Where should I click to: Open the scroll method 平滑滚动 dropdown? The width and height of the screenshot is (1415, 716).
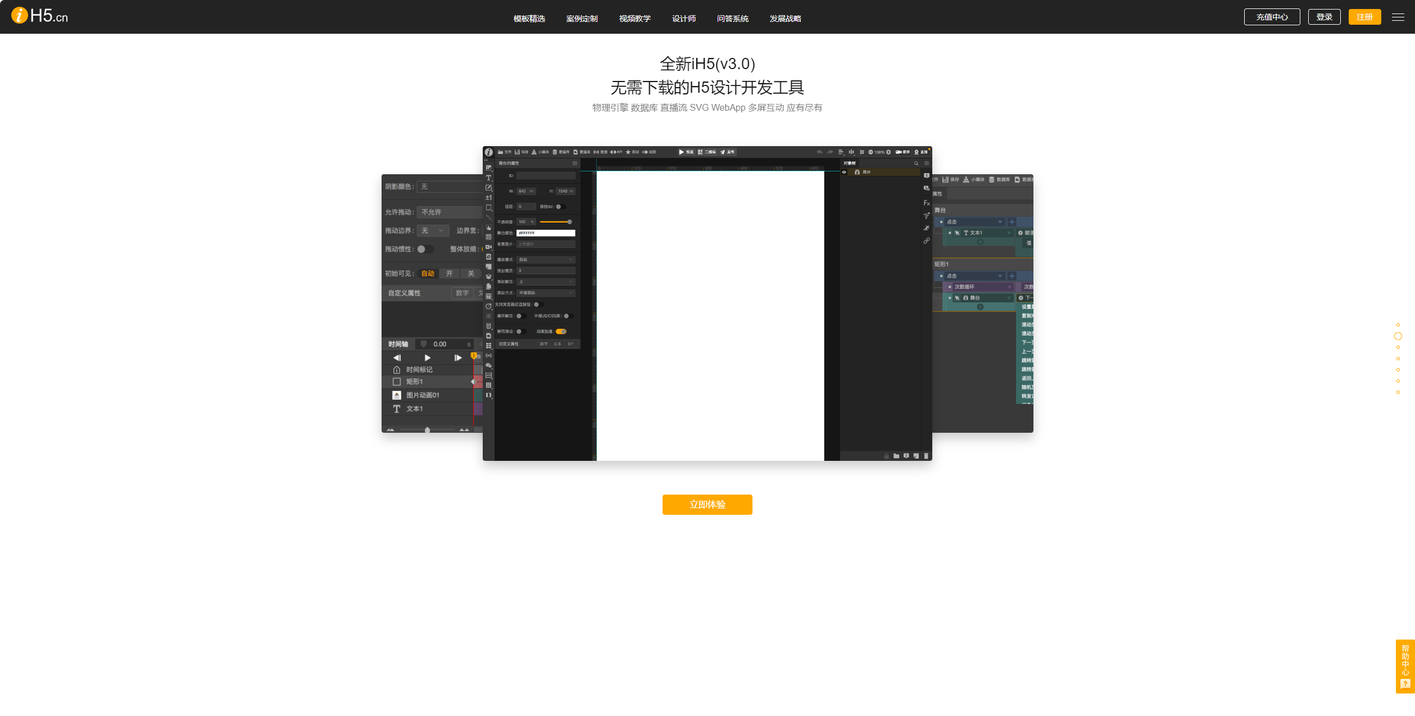click(545, 293)
